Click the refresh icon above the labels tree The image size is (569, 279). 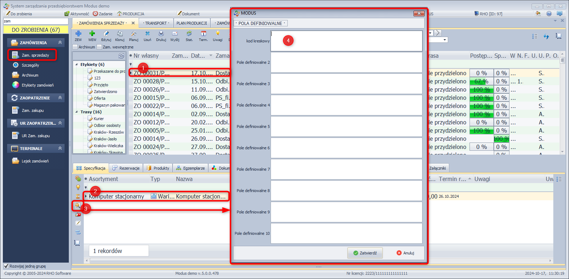tap(121, 56)
